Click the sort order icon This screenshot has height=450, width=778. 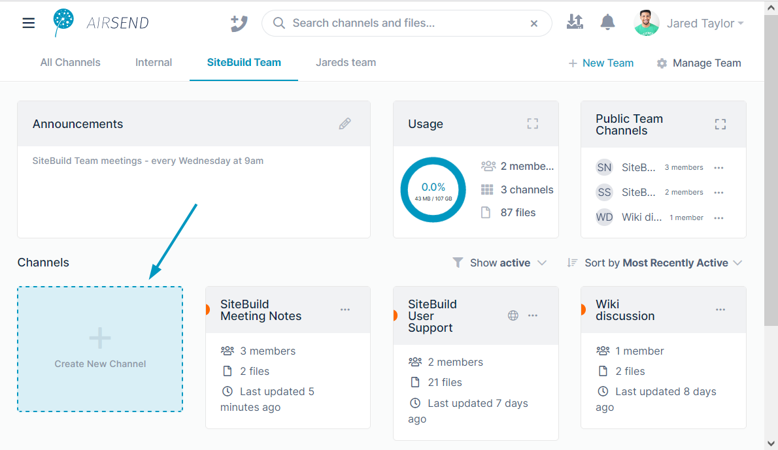572,263
